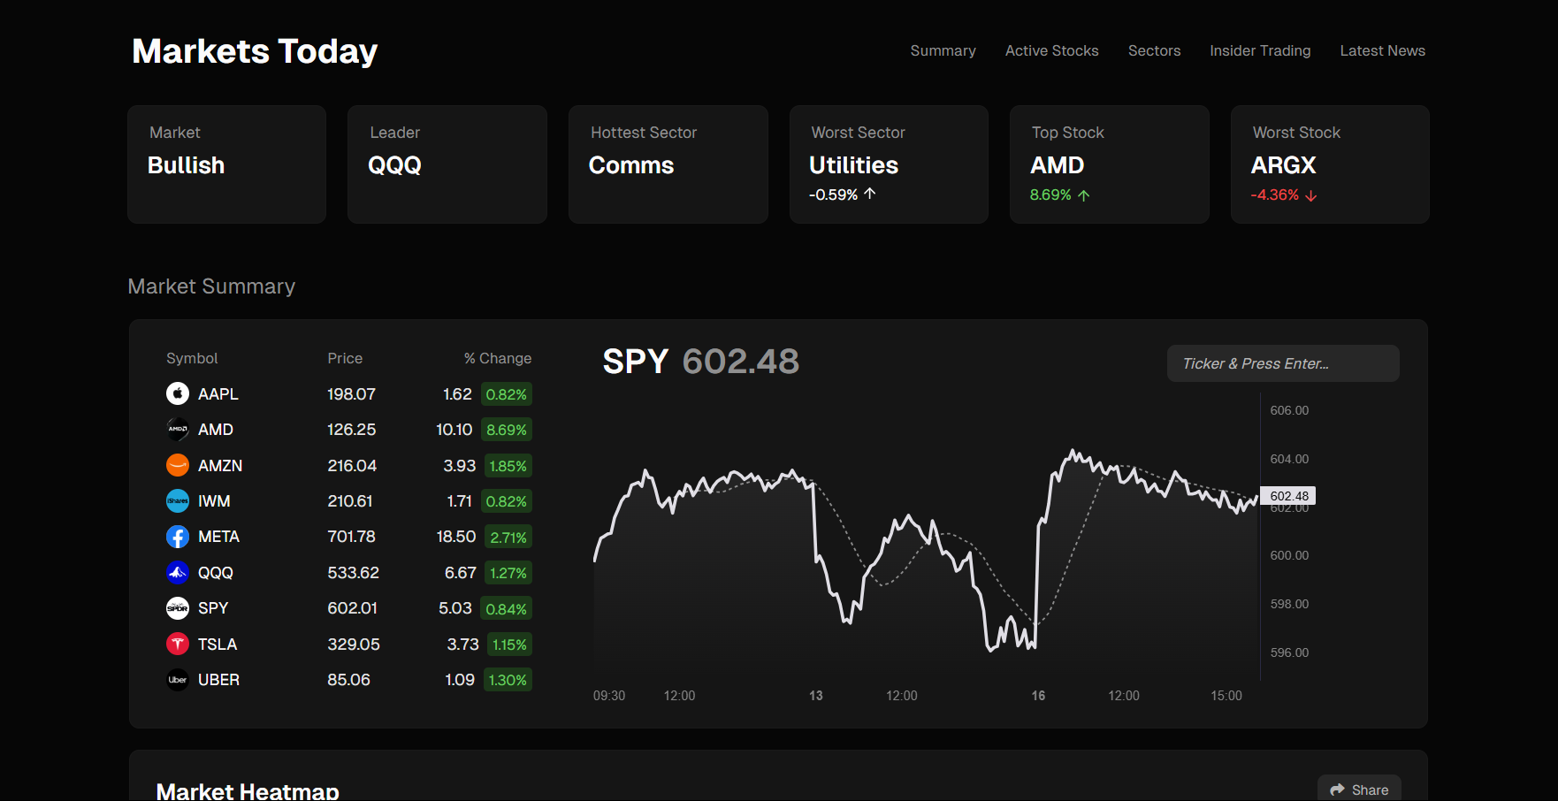Select the Worst Stock ARGX card

tap(1330, 164)
